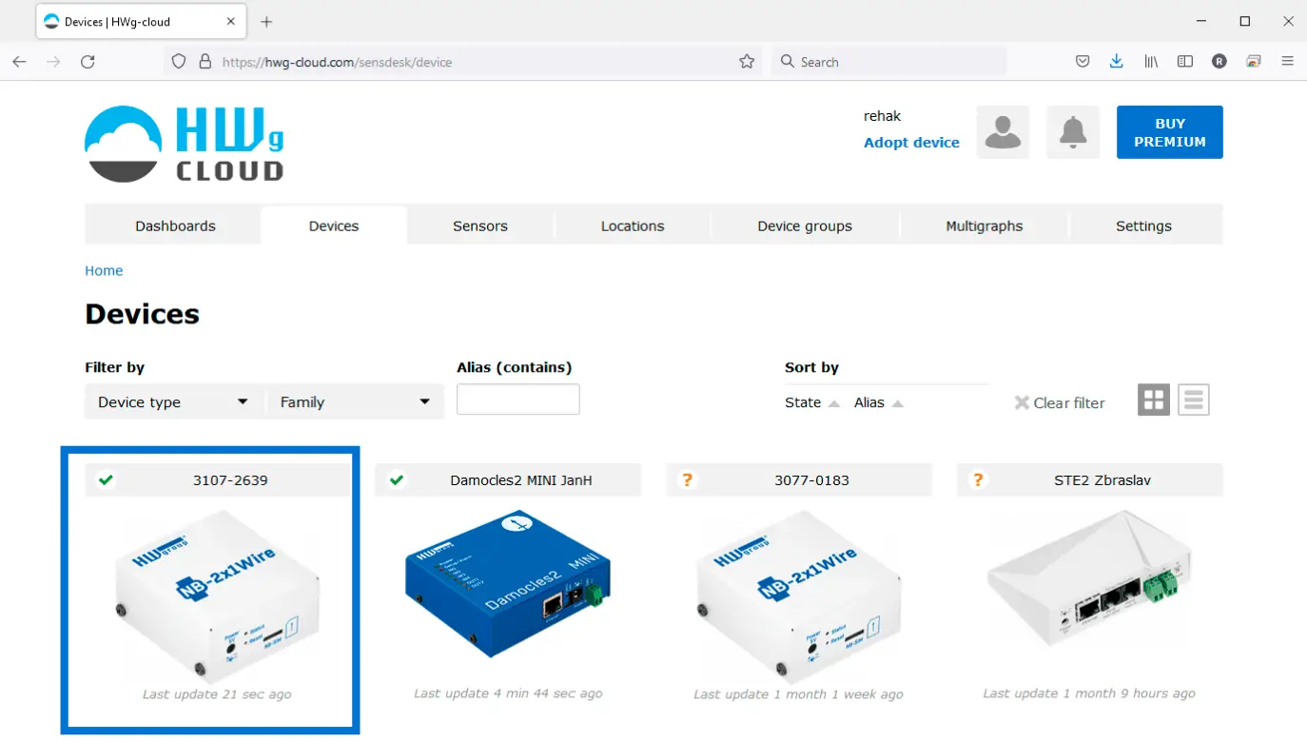Click 'Last update 4 min 44 sec ago' text
Screen dimensions: 1307x742
pyautogui.click(x=508, y=693)
